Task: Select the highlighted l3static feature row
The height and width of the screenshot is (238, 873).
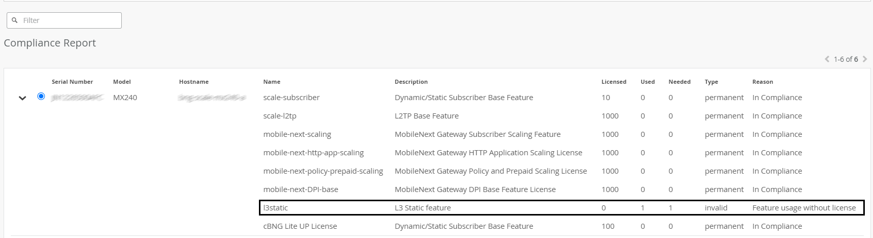Action: pos(275,208)
